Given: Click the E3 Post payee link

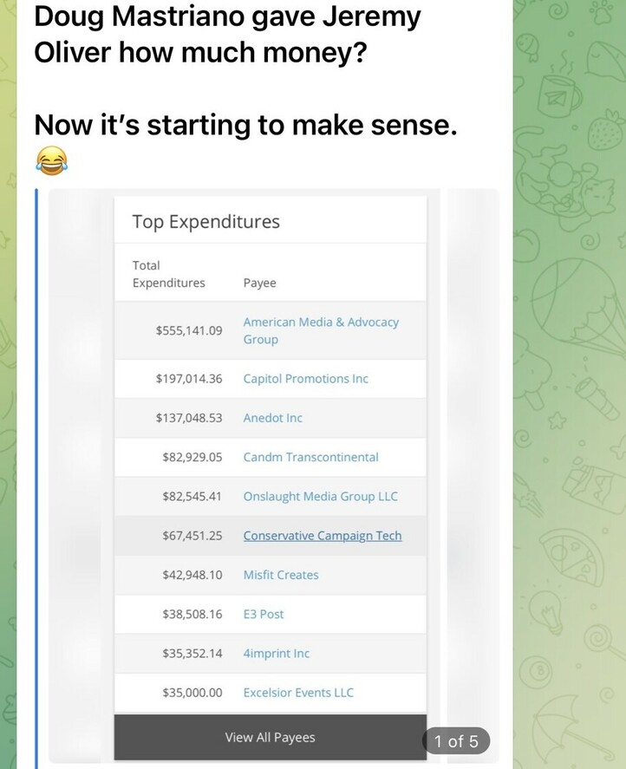Looking at the screenshot, I should pyautogui.click(x=263, y=614).
